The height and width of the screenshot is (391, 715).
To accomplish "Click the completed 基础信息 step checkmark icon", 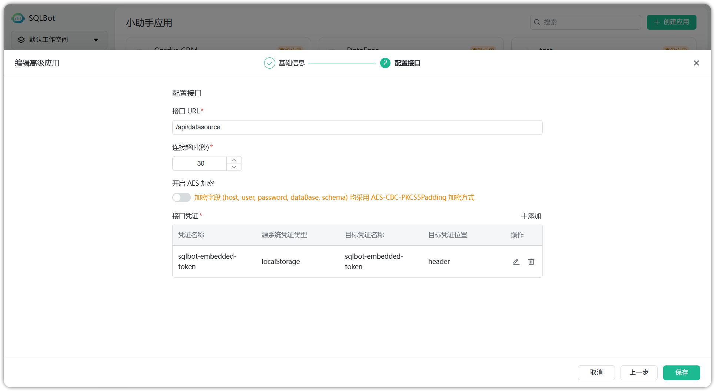I will (270, 63).
